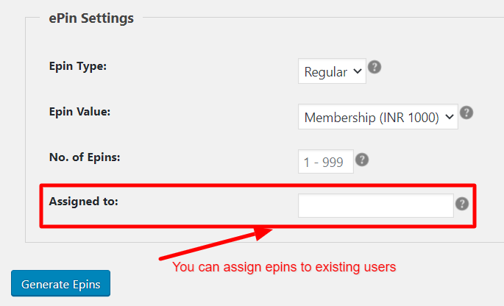Select the No. of Epins label
Image resolution: width=504 pixels, height=306 pixels.
[85, 157]
